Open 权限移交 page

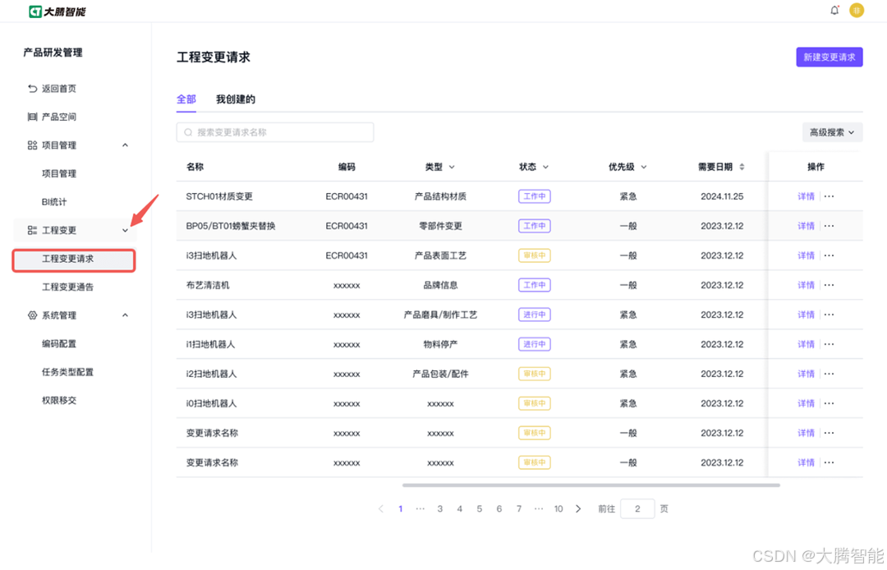59,400
